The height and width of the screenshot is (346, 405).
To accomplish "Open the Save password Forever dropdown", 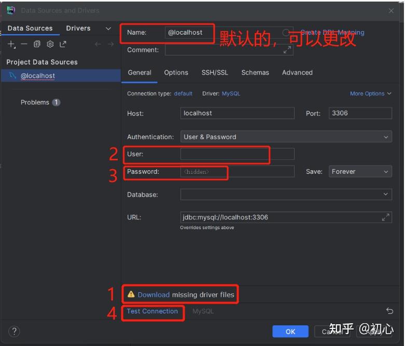I will (360, 172).
